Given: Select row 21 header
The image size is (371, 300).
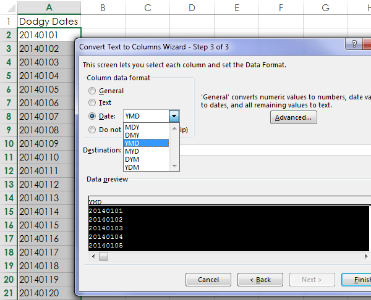Looking at the screenshot, I should tap(9, 293).
